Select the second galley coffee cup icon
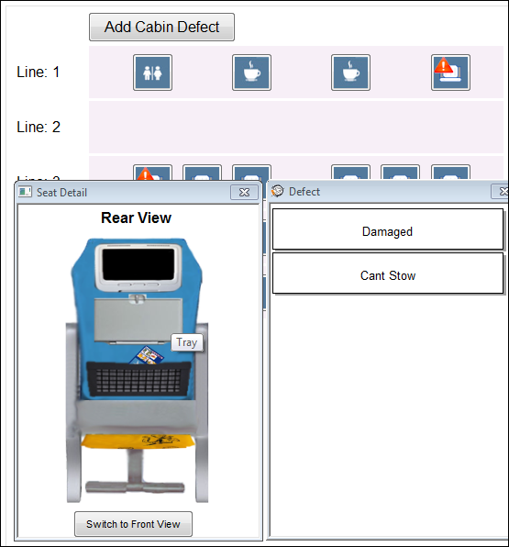The width and height of the screenshot is (509, 547). click(350, 73)
